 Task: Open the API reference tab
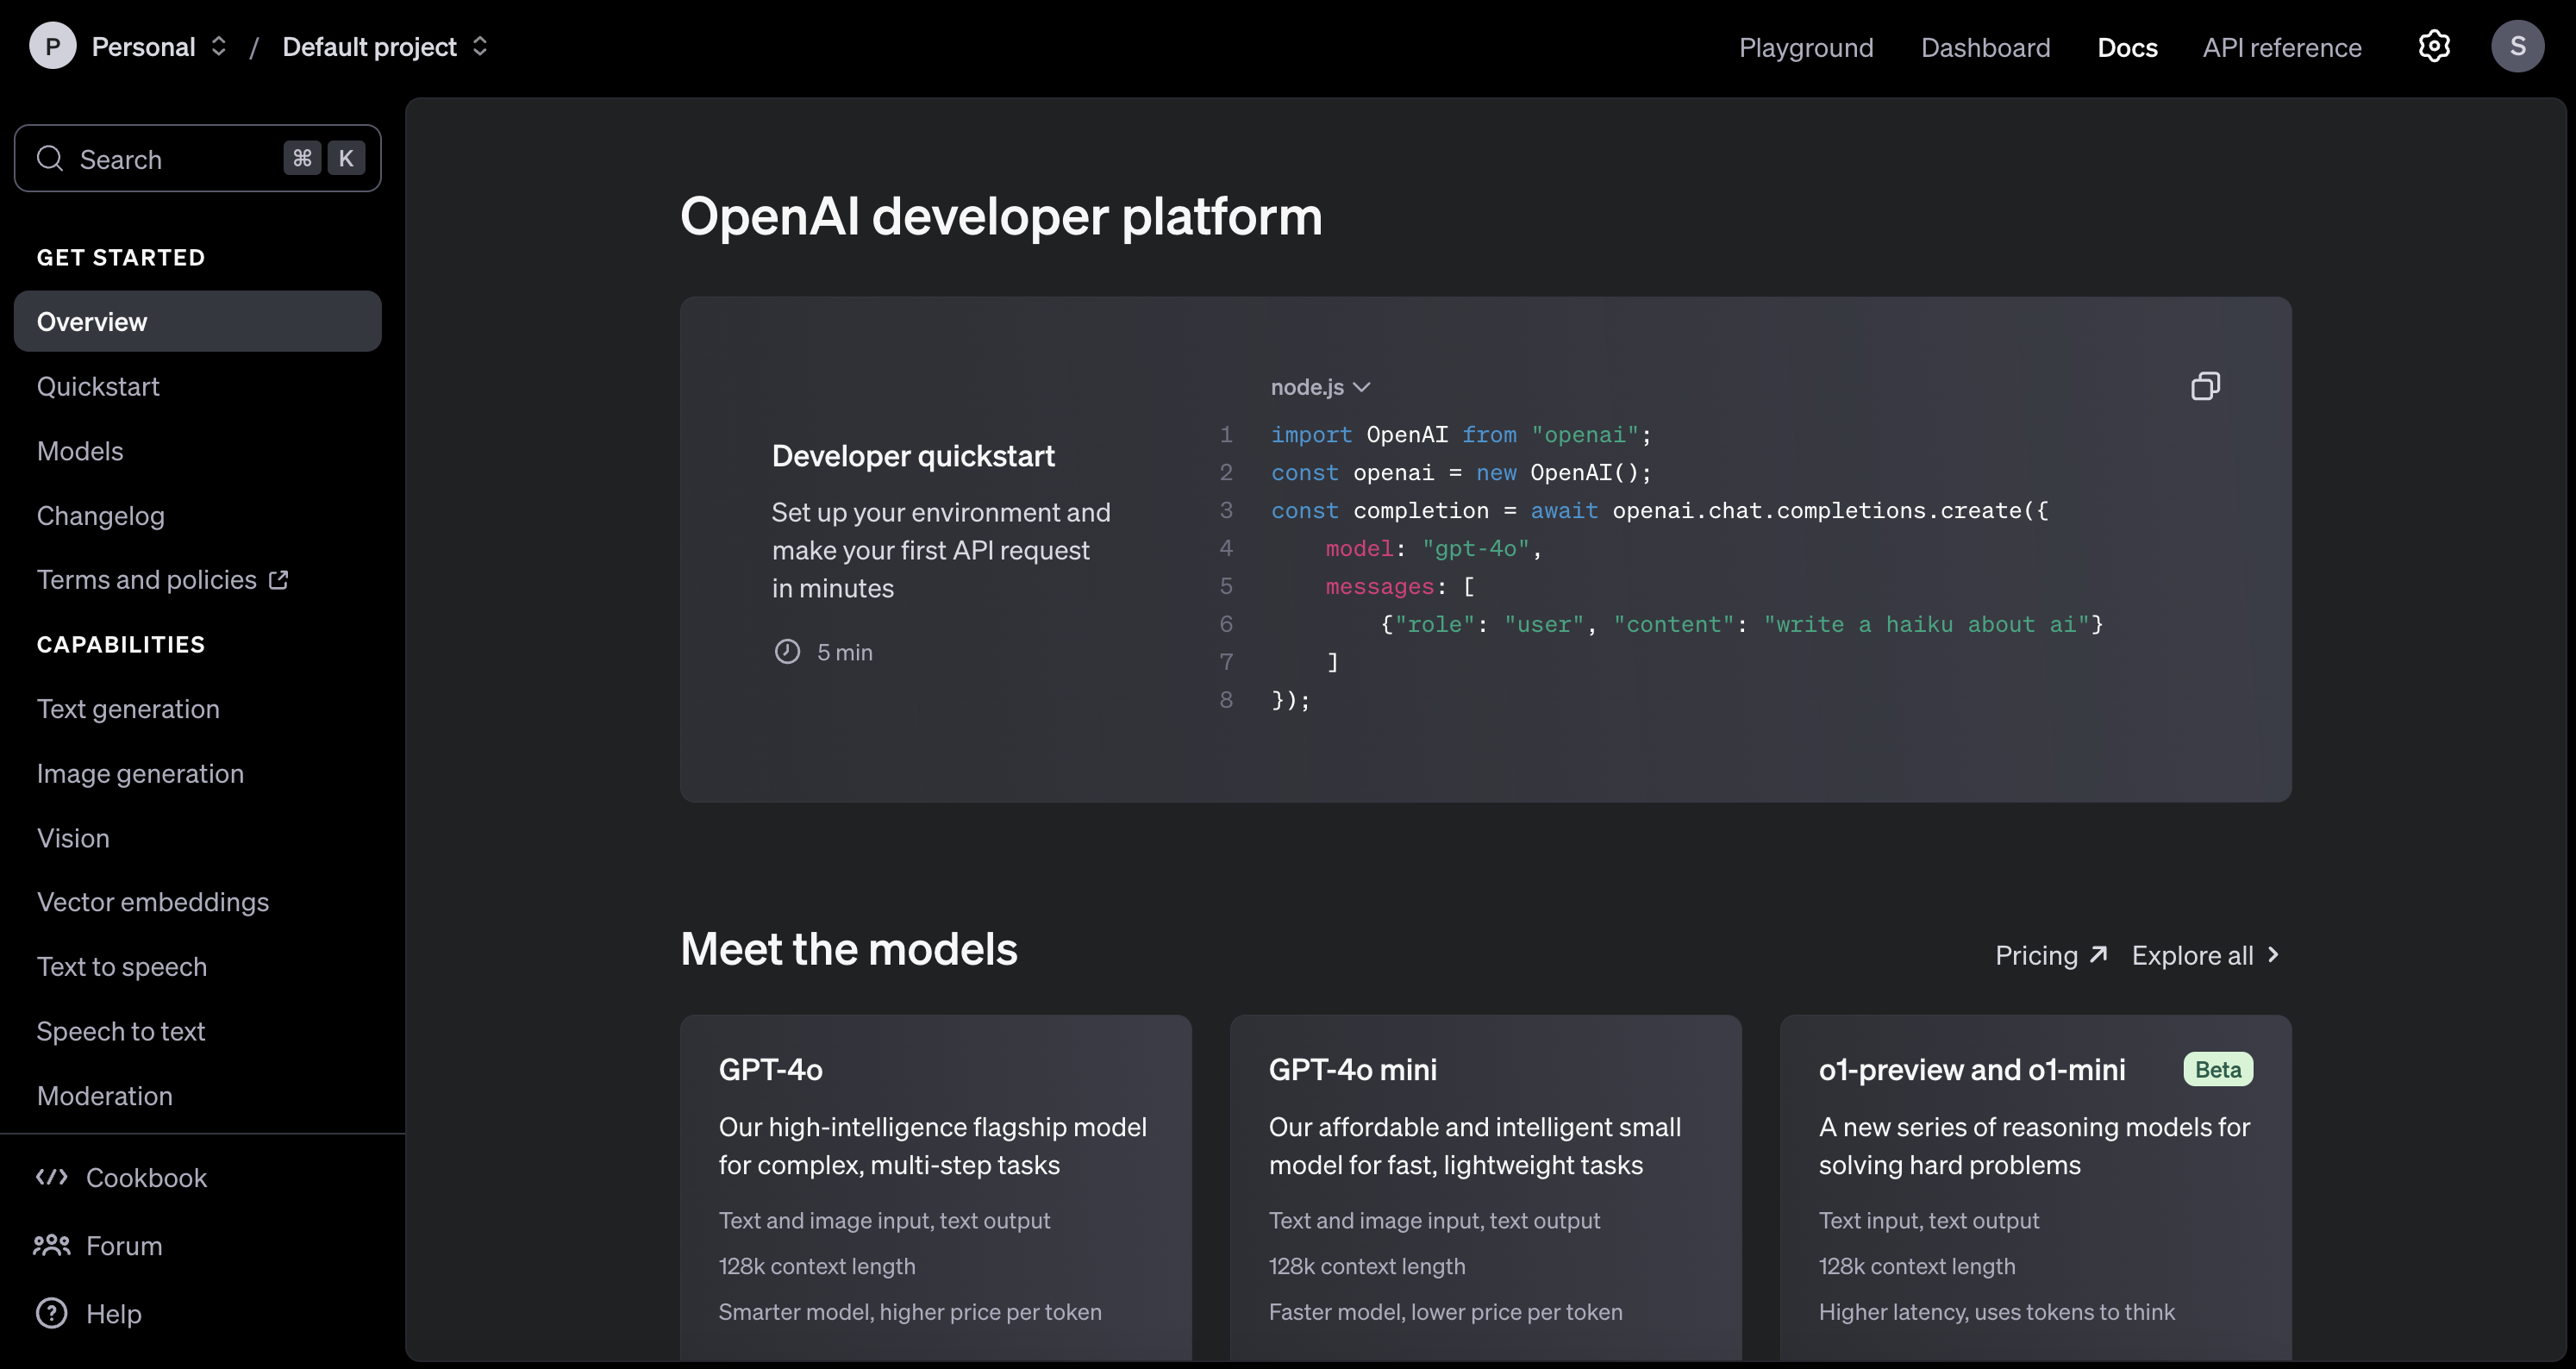[x=2282, y=47]
